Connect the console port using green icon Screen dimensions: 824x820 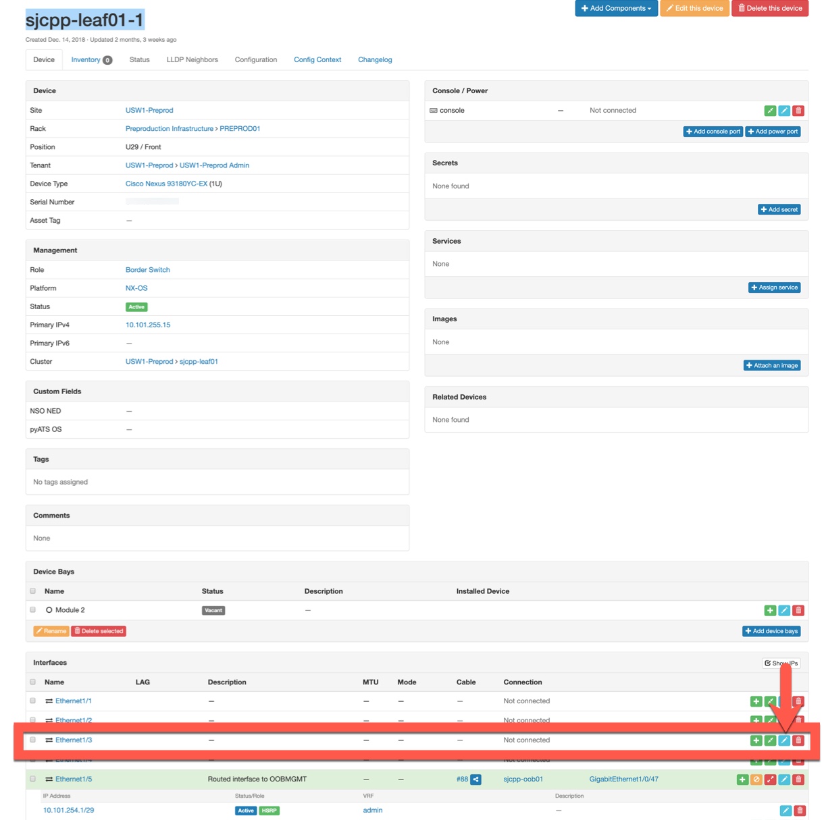[770, 111]
